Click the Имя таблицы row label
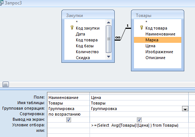This screenshot has height=137, width=195. (x=31, y=103)
